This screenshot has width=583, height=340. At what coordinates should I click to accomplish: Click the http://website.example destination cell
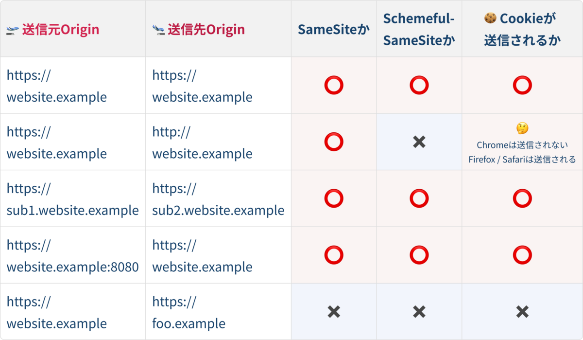(x=202, y=143)
